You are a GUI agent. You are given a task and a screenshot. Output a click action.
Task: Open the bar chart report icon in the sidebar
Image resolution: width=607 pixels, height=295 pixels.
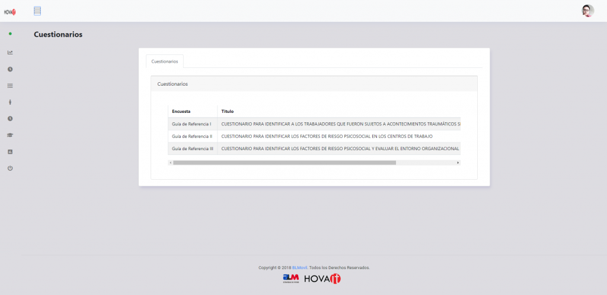click(x=10, y=152)
